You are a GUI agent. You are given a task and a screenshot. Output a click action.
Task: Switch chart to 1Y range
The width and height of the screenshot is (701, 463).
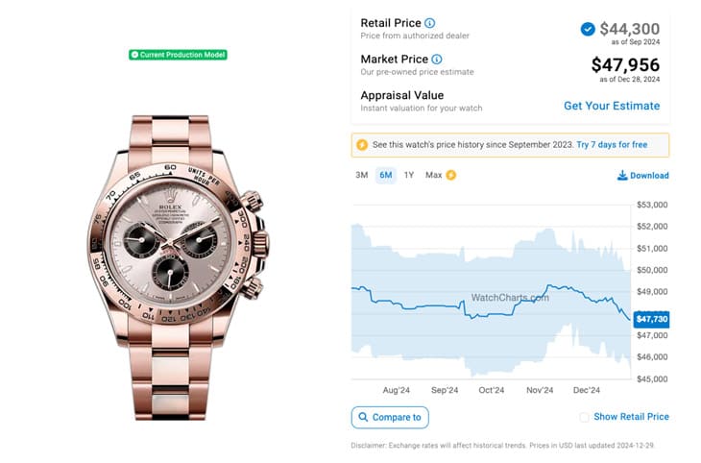[x=409, y=175]
